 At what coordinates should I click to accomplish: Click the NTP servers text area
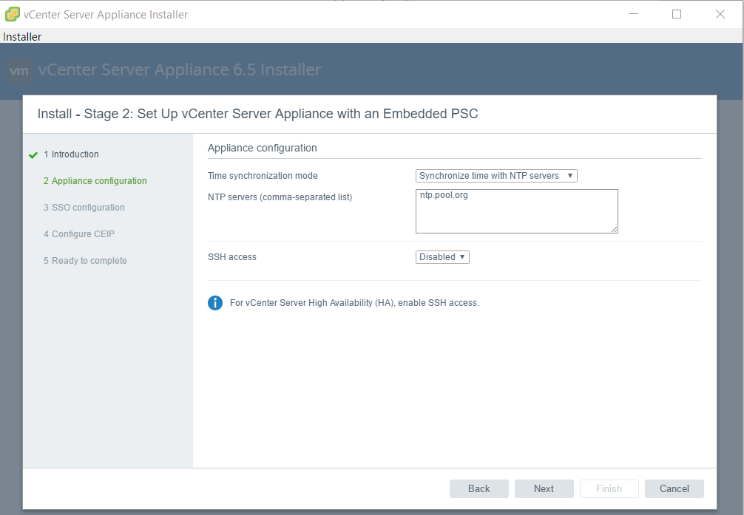(x=517, y=211)
